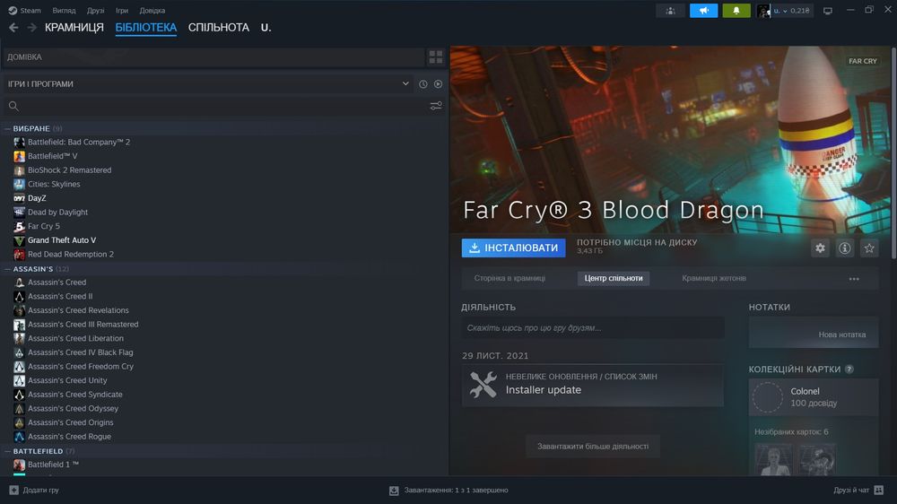The image size is (897, 504).
Task: Click the ДОМІВКА home button
Action: (213, 56)
